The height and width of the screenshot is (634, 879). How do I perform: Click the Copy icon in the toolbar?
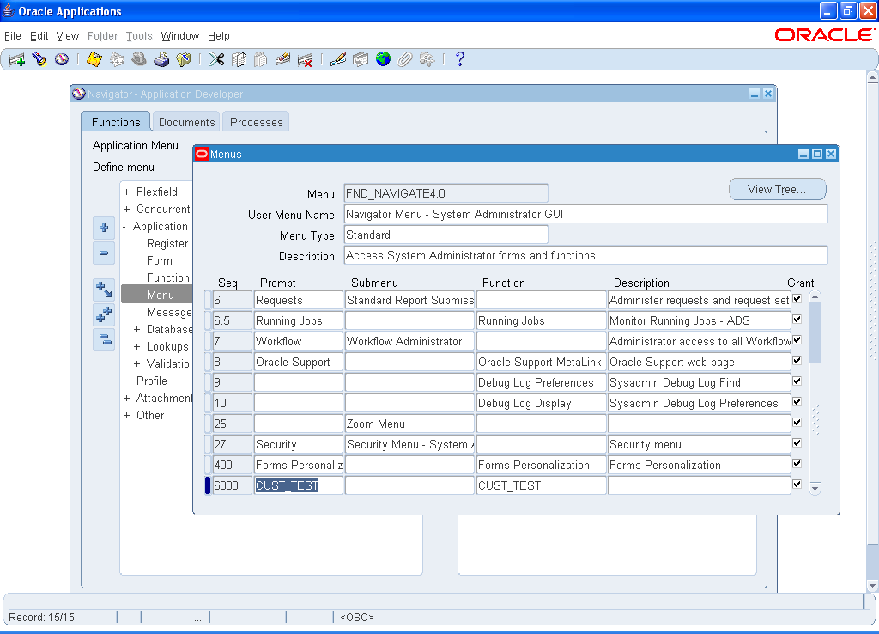point(239,59)
